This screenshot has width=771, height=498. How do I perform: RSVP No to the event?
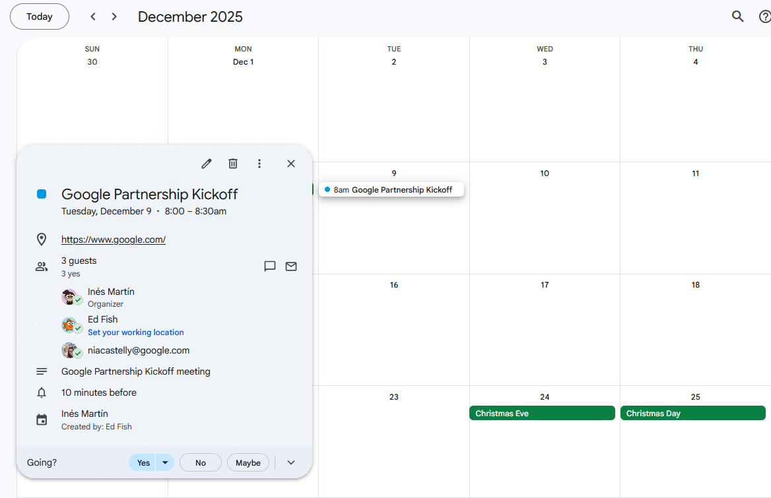[201, 463]
